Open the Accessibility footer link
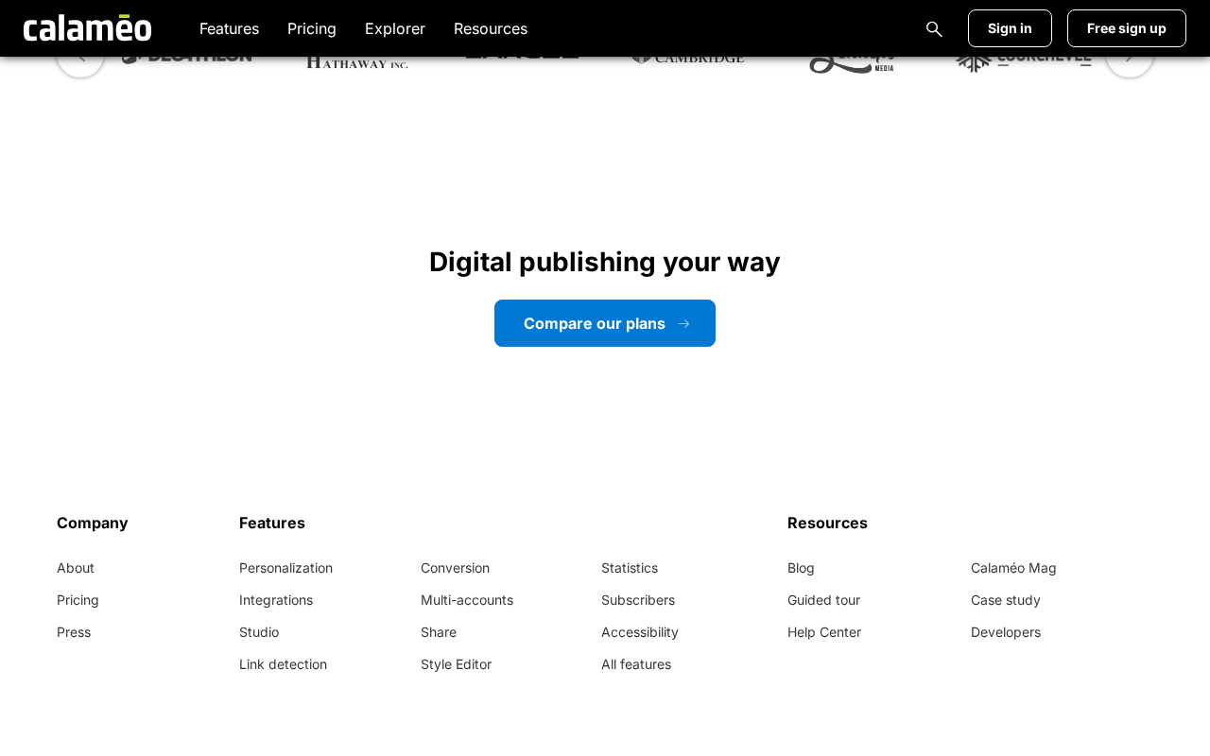Screen dimensions: 1210x756 (x=640, y=632)
